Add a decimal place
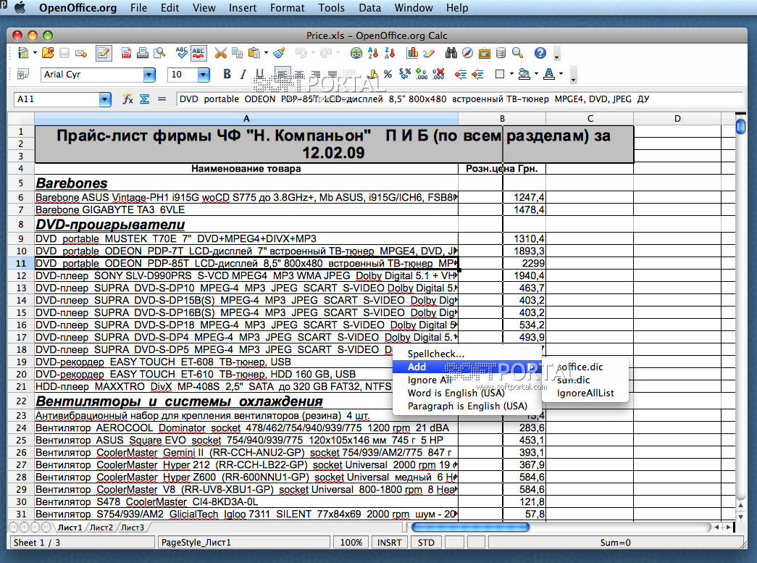The image size is (757, 563). click(422, 74)
